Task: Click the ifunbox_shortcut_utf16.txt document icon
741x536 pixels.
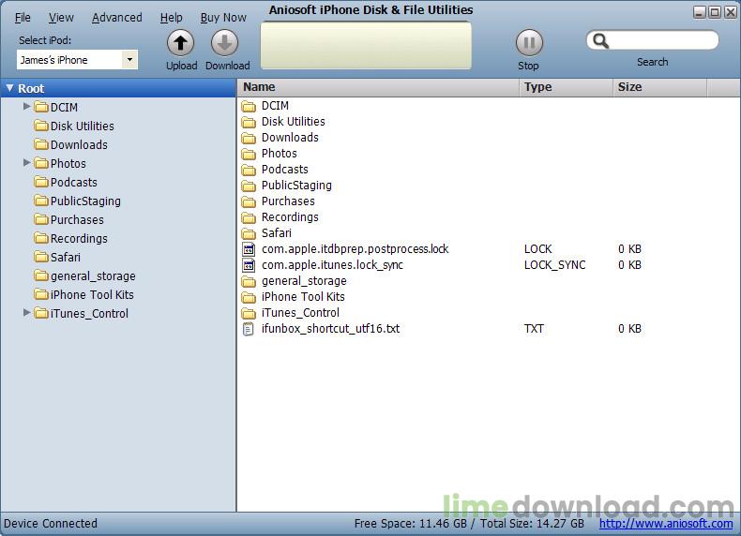Action: (249, 329)
